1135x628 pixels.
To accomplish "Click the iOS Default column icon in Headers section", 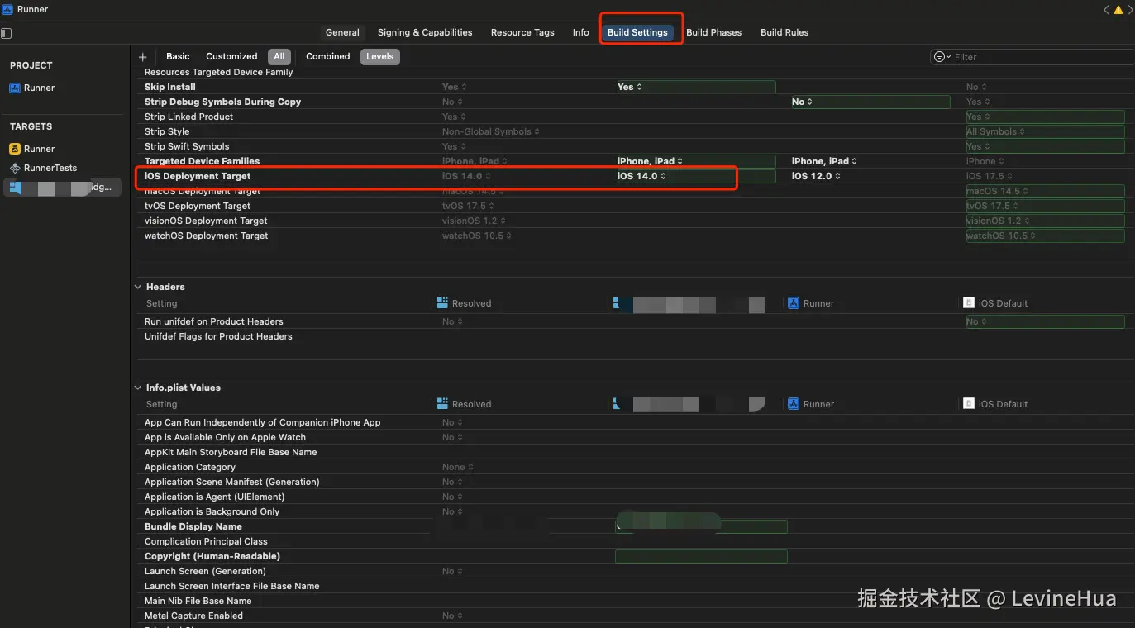I will pos(969,303).
